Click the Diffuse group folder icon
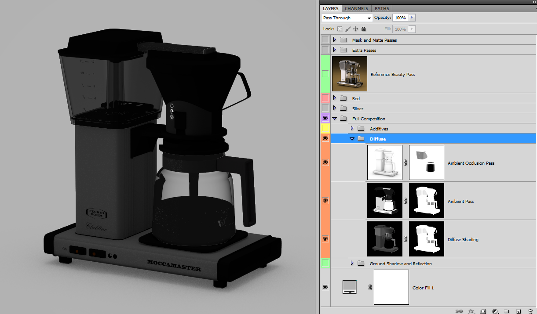The image size is (537, 314). (x=361, y=139)
